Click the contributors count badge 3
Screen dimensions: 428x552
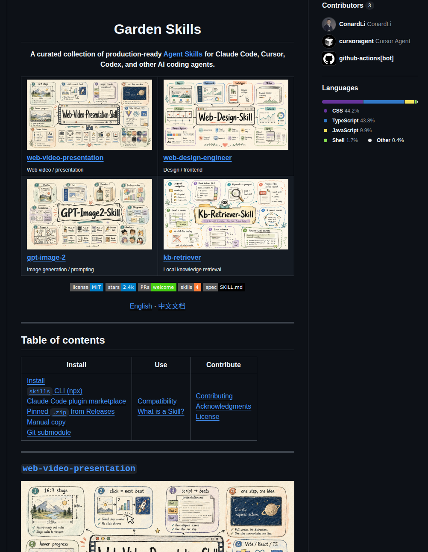pos(369,6)
